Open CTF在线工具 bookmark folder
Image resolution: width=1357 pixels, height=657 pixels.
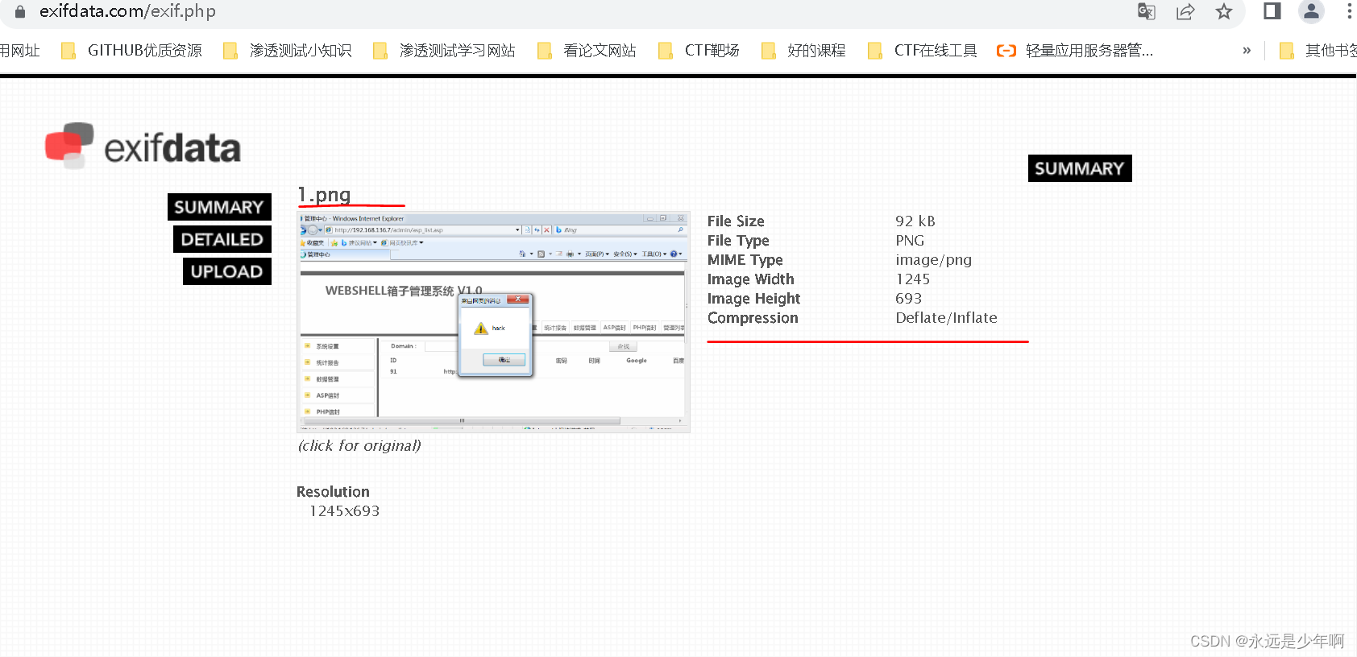[922, 51]
